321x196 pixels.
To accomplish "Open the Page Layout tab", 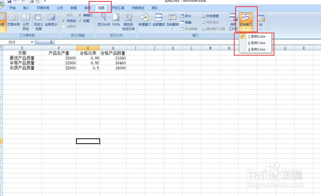I will [43, 8].
